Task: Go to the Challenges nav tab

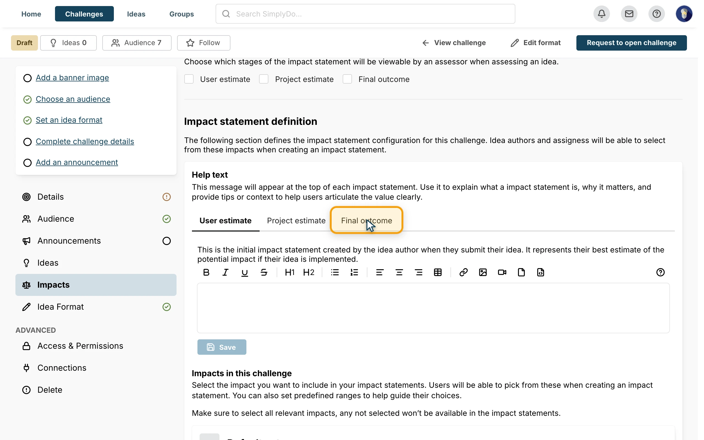Action: pos(84,14)
